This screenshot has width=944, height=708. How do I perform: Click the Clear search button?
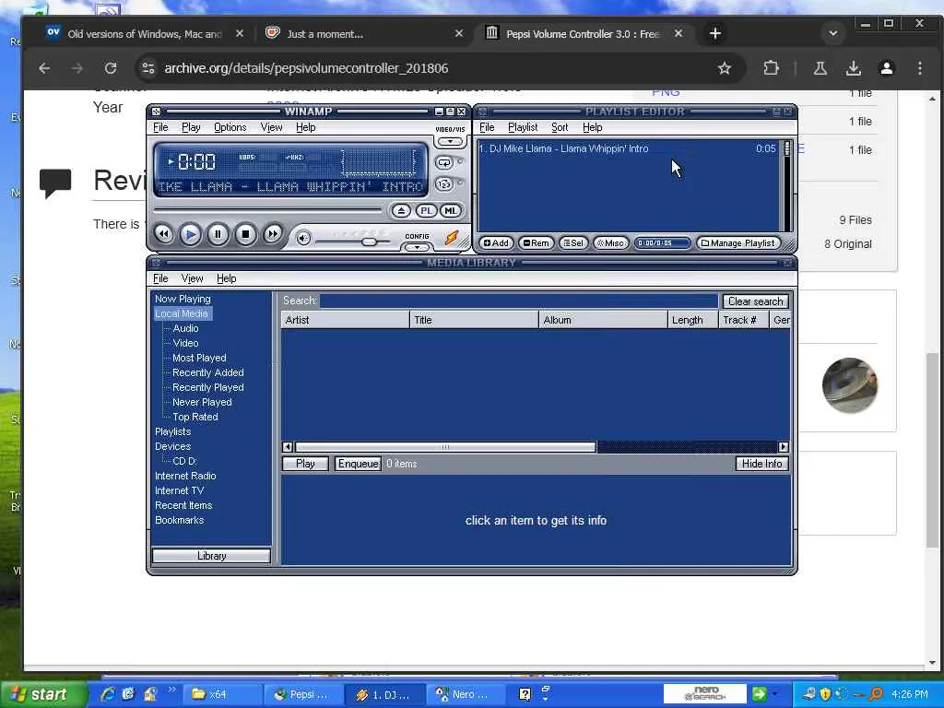[x=756, y=301]
